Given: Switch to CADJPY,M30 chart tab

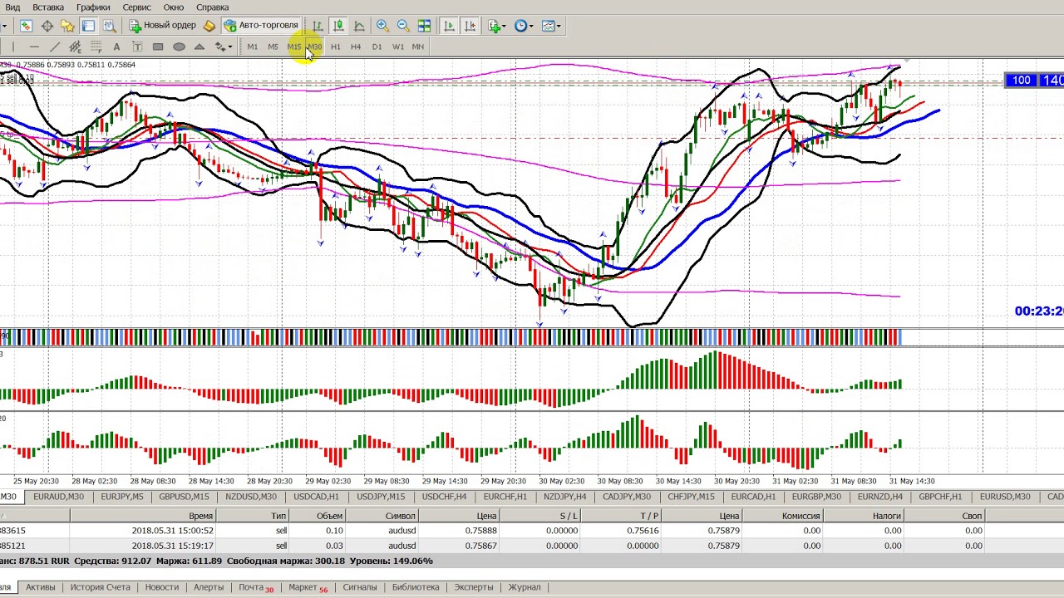Looking at the screenshot, I should point(627,497).
